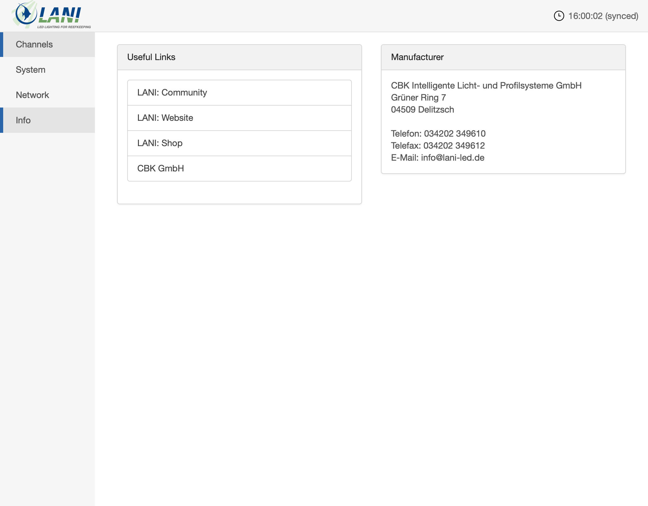Click the LED Lighting for Reefkeeping tagline

pyautogui.click(x=64, y=27)
